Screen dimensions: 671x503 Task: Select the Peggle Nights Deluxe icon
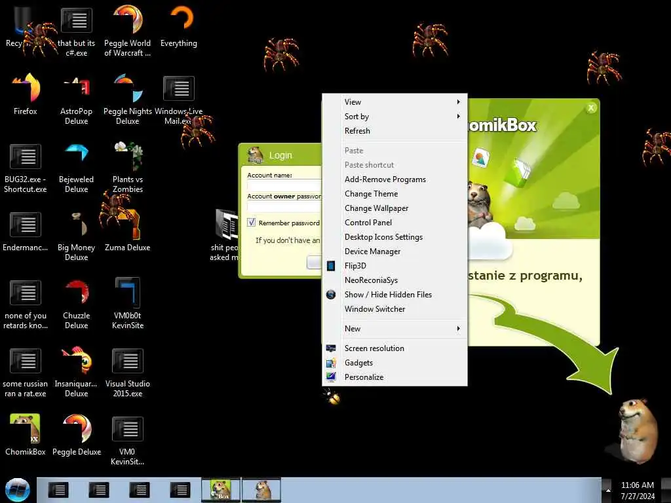[x=128, y=98]
